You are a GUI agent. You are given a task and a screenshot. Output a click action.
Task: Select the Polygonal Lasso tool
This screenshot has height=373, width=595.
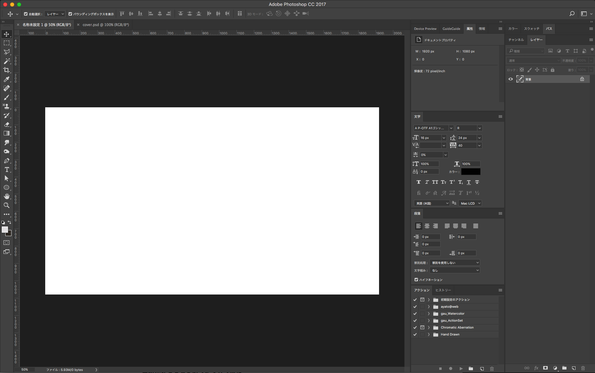coord(7,52)
